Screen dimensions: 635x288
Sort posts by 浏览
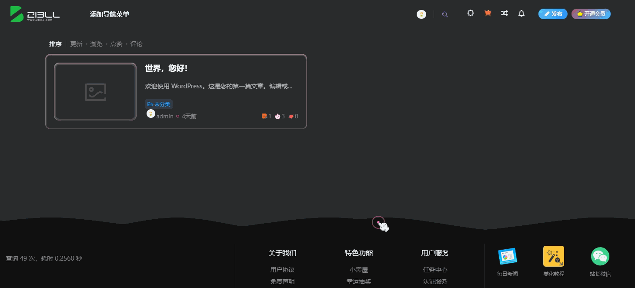96,44
